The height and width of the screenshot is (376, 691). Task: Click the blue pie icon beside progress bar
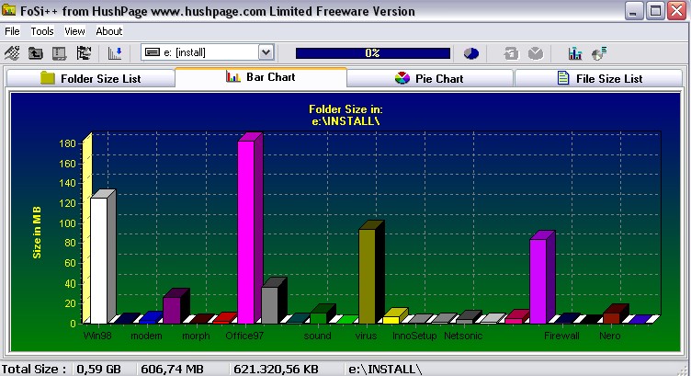pyautogui.click(x=471, y=53)
